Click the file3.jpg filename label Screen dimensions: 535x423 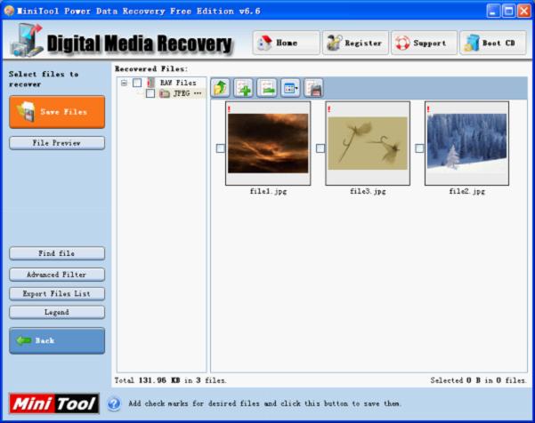pos(368,191)
